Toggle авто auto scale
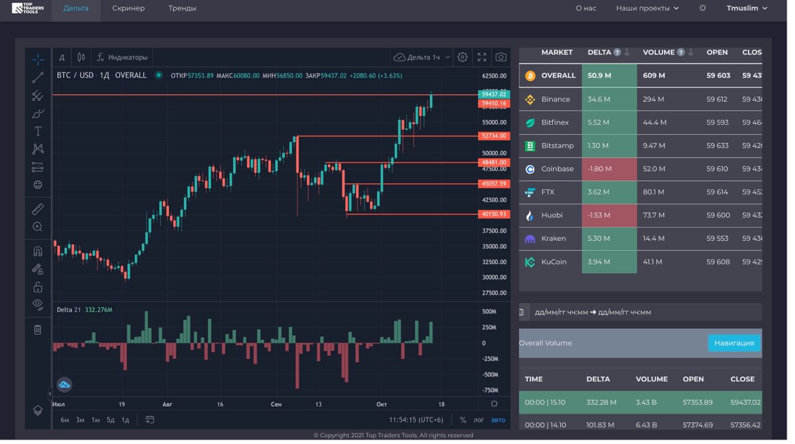795x444 pixels. click(x=498, y=420)
